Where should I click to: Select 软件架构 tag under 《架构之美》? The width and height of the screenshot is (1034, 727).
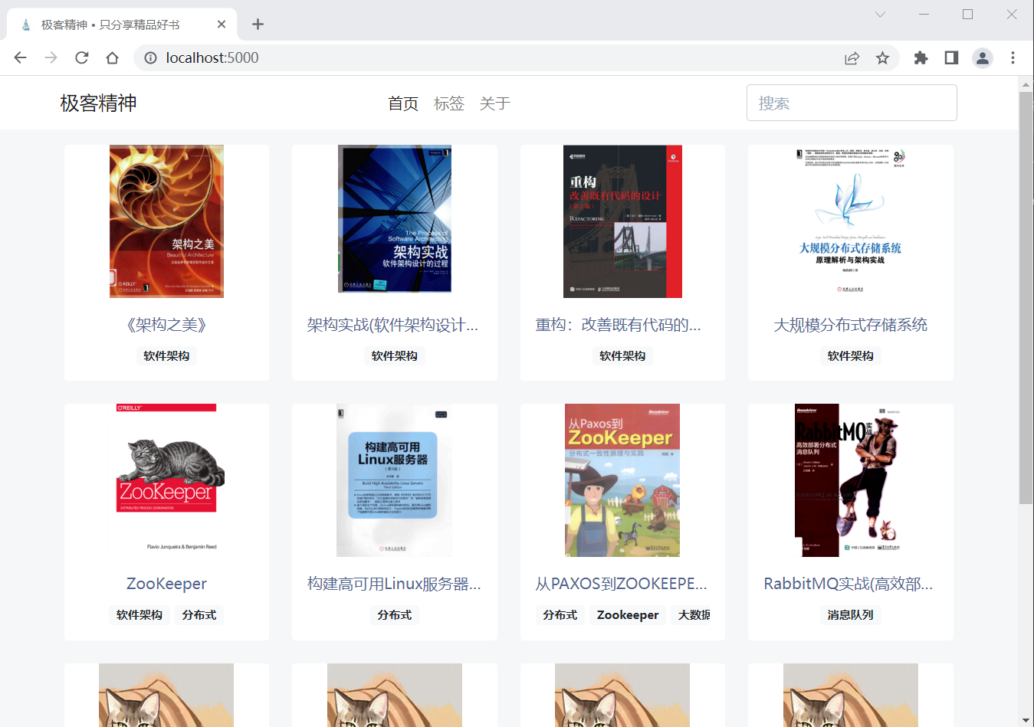tap(166, 355)
